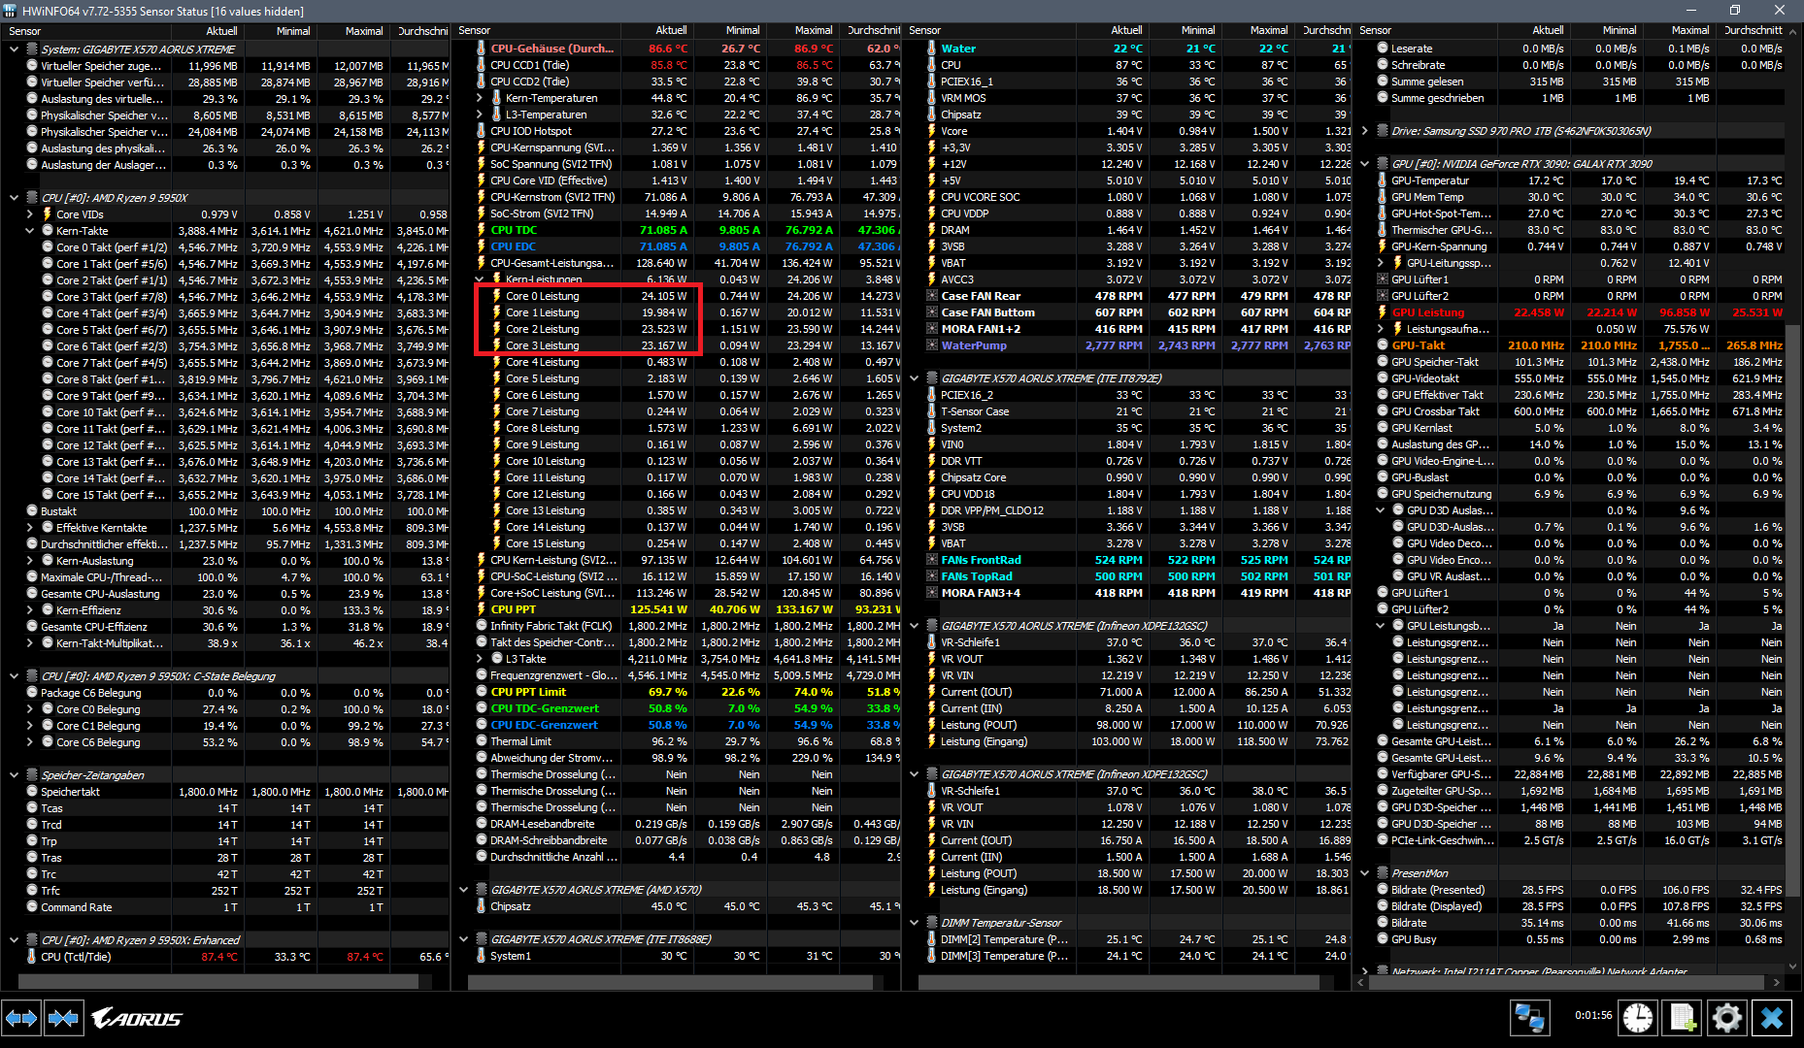Reset values with the clock icon
Screen dimensions: 1804x1048
pos(1638,1018)
